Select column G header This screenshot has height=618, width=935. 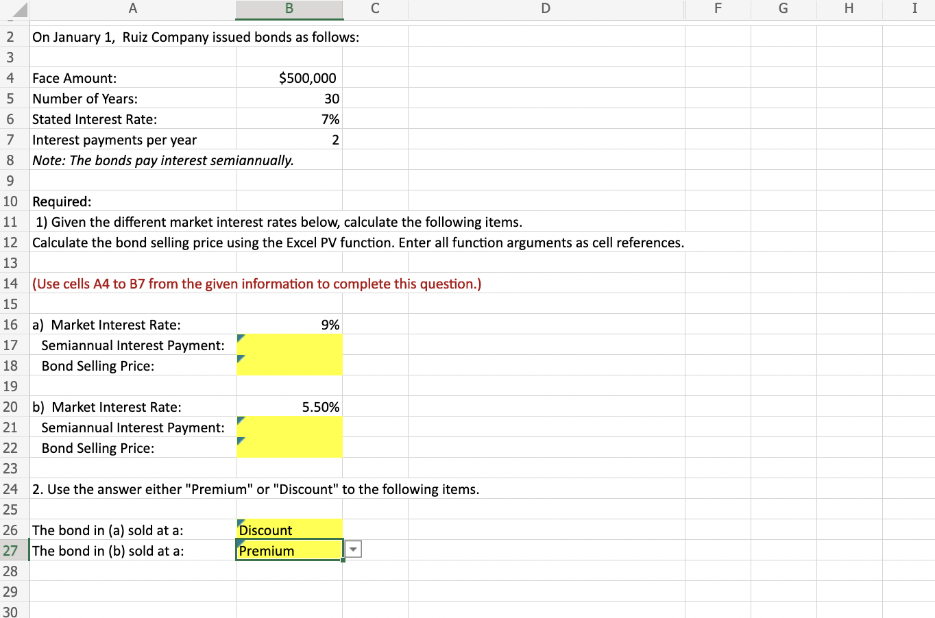pos(784,8)
